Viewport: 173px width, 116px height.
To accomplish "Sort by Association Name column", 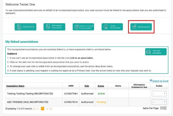I will 15,86.
